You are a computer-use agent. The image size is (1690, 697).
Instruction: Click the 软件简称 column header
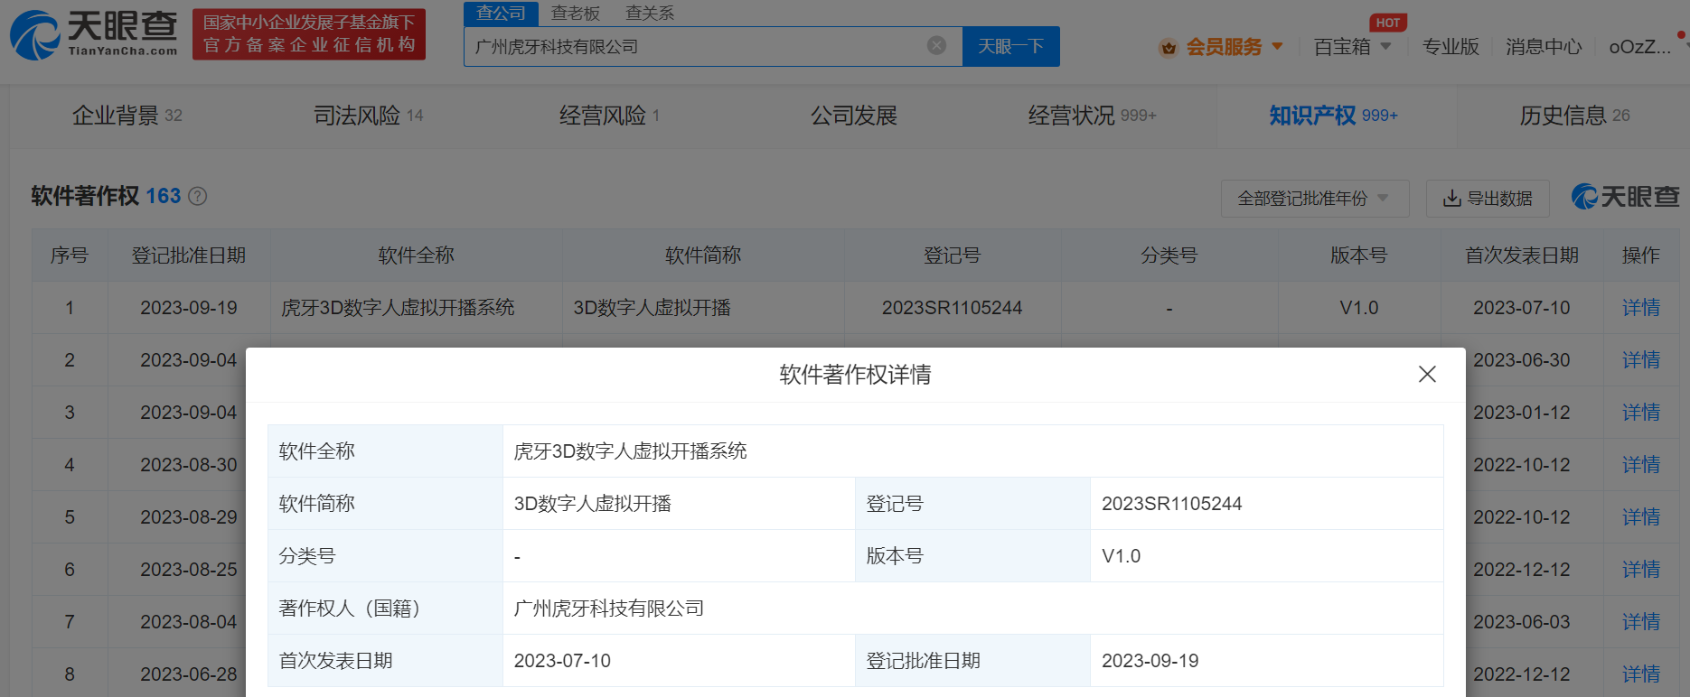[x=703, y=256]
